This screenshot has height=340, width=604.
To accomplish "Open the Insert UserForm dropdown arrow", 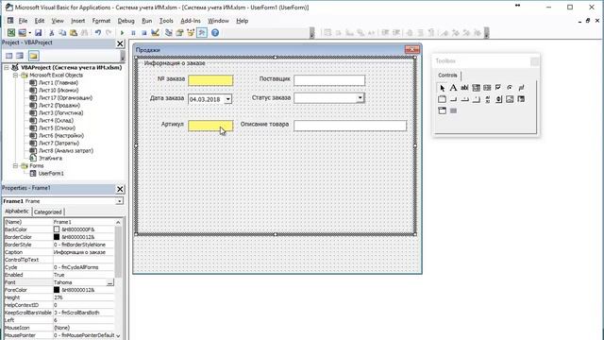I will coord(29,33).
